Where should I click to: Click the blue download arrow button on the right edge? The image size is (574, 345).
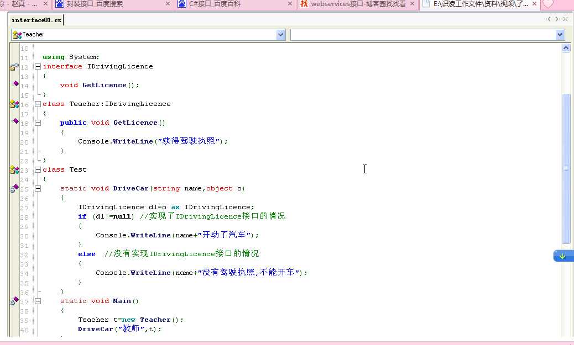563,256
